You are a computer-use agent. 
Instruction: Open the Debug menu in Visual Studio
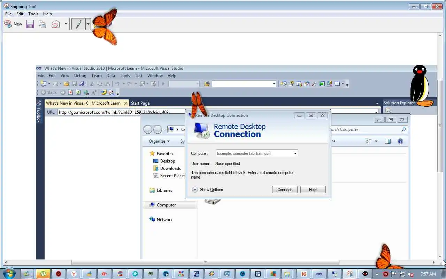80,75
